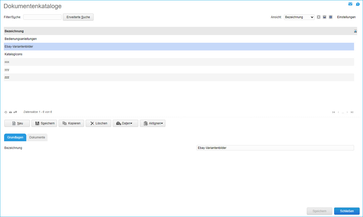Viewport: 363px width, 217px height.
Task: Go to the last page of records
Action: click(352, 112)
